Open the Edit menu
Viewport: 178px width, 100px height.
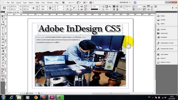pyautogui.click(x=13, y=2)
